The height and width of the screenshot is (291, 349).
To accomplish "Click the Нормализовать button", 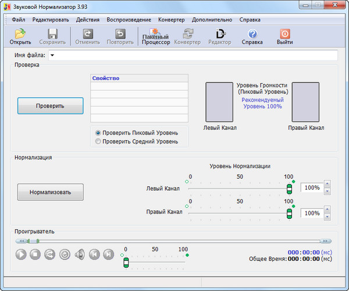I will coord(50,191).
